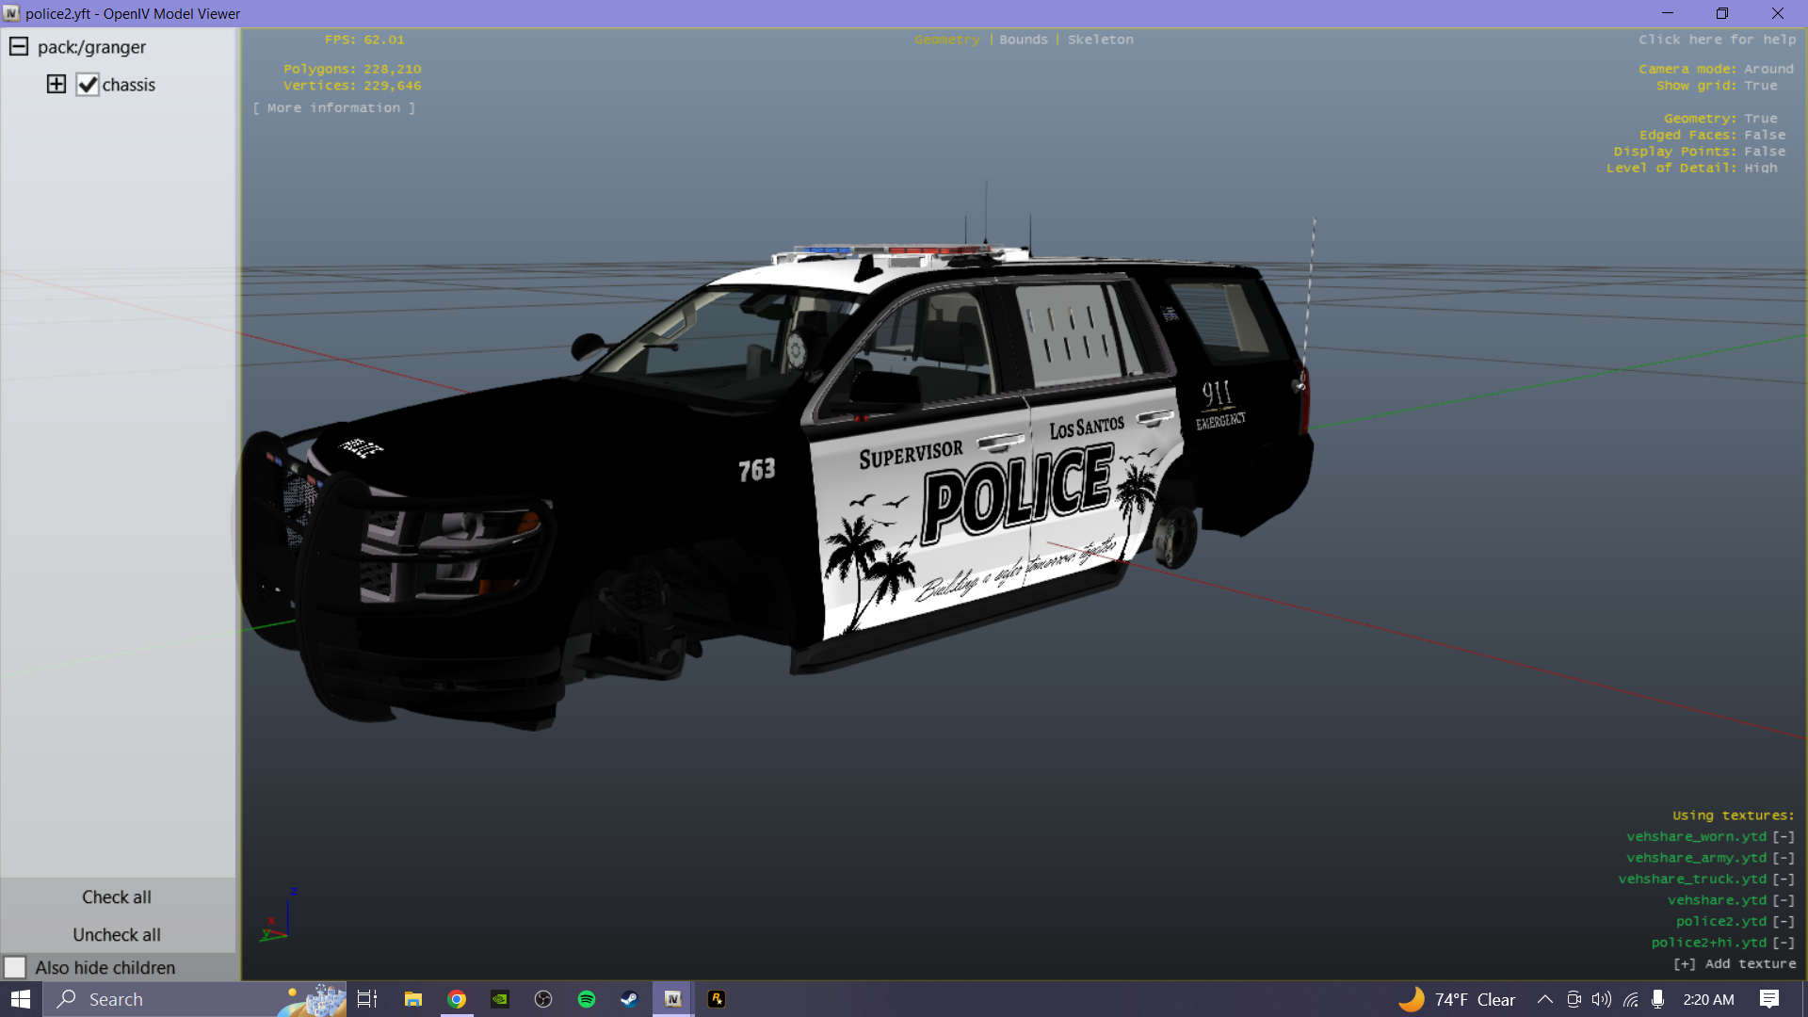The image size is (1808, 1017).
Task: Open Rockstar Games Launcher taskbar icon
Action: 717,999
